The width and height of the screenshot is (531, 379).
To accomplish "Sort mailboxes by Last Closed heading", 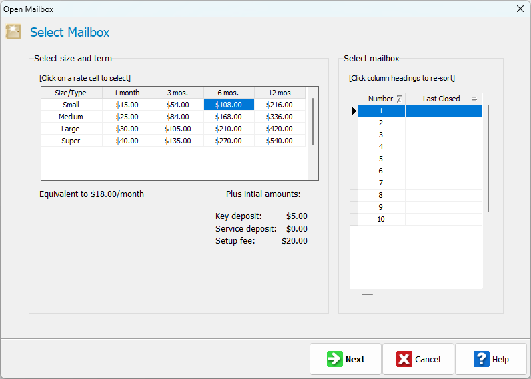I will point(443,99).
